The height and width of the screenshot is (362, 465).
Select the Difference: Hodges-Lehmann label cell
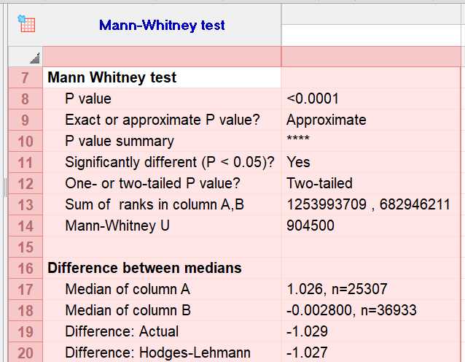click(157, 353)
